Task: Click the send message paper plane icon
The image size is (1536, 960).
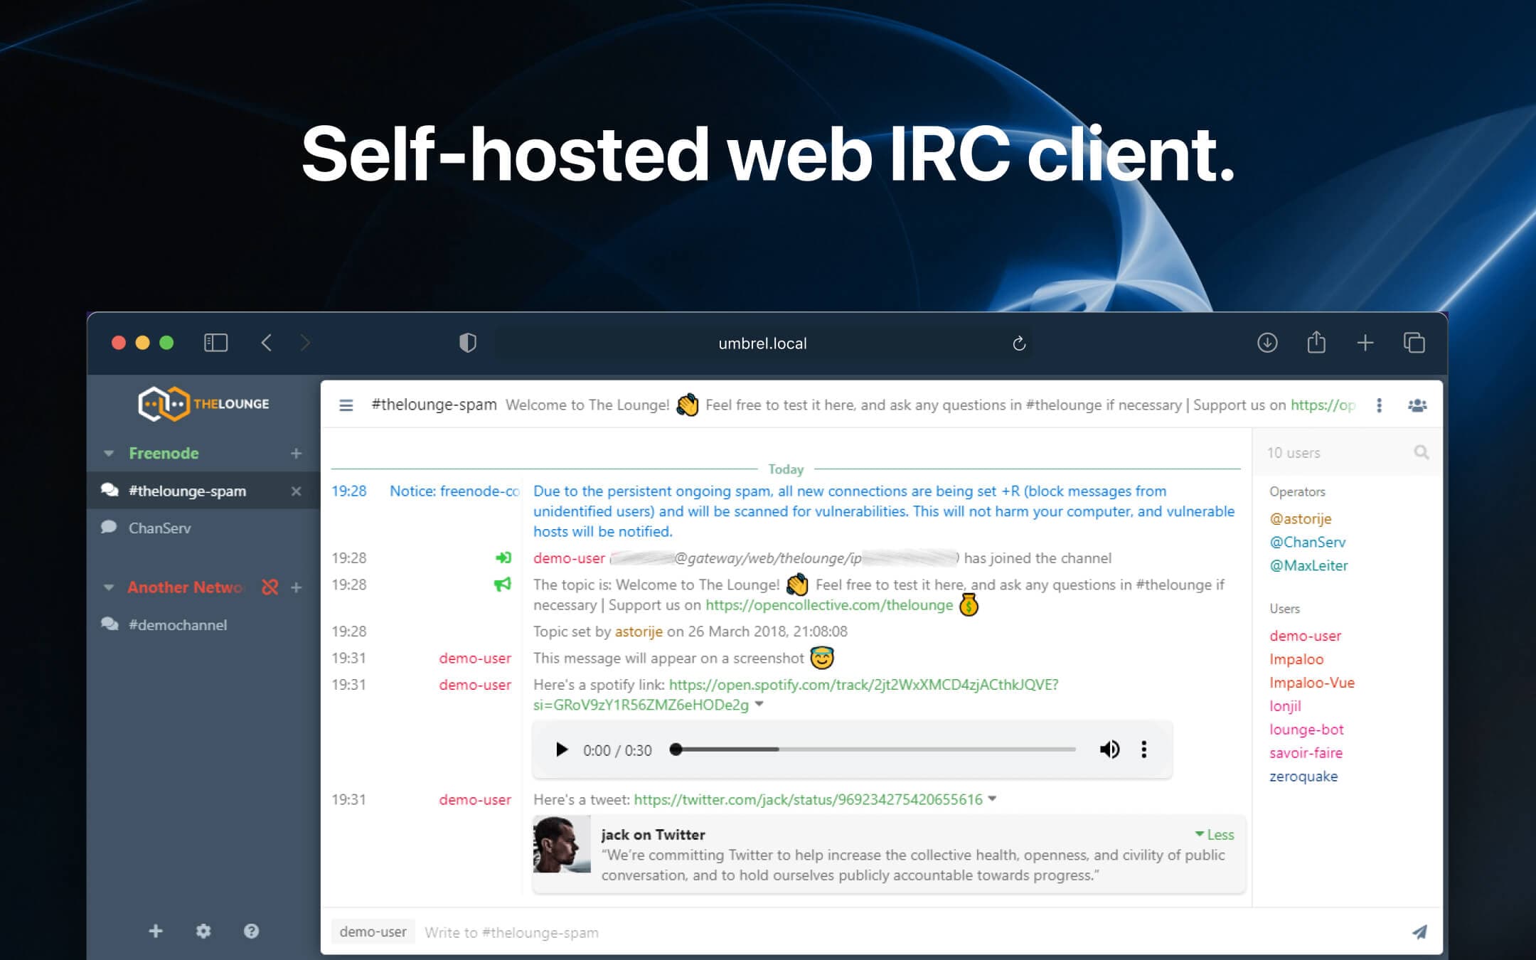Action: pos(1419,932)
